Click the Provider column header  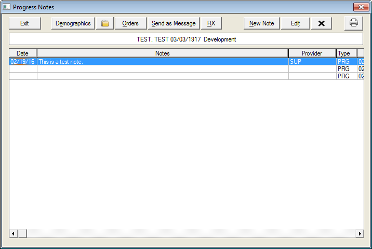click(312, 53)
